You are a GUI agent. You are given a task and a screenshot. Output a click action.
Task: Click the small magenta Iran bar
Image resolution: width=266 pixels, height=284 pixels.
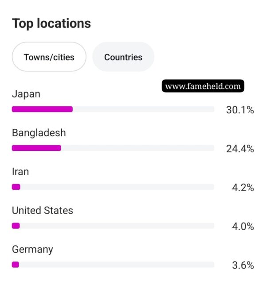tap(16, 187)
